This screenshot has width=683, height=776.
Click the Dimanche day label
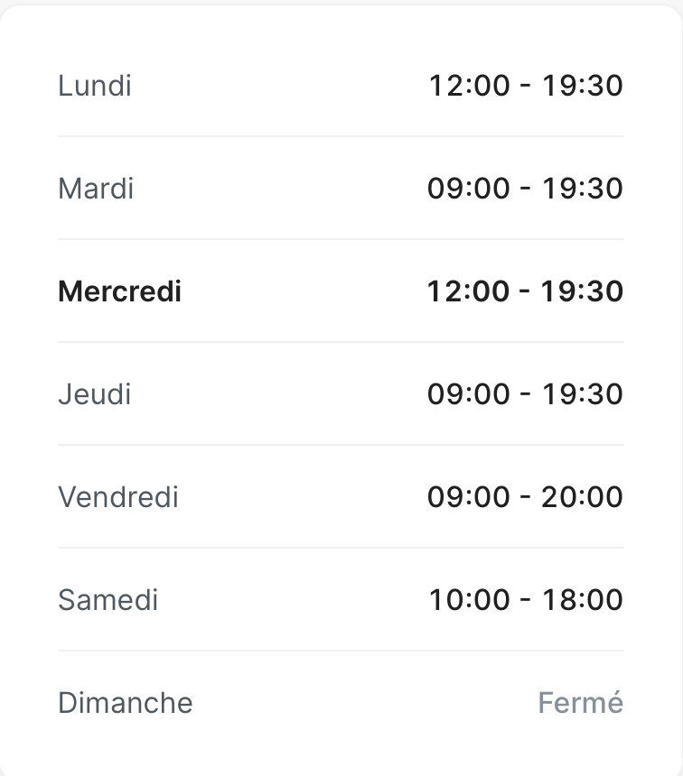126,703
